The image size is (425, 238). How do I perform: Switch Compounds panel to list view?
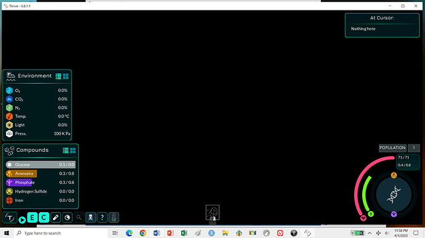coord(65,150)
